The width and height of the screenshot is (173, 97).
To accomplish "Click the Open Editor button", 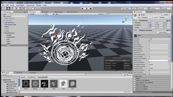I will 163,32.
